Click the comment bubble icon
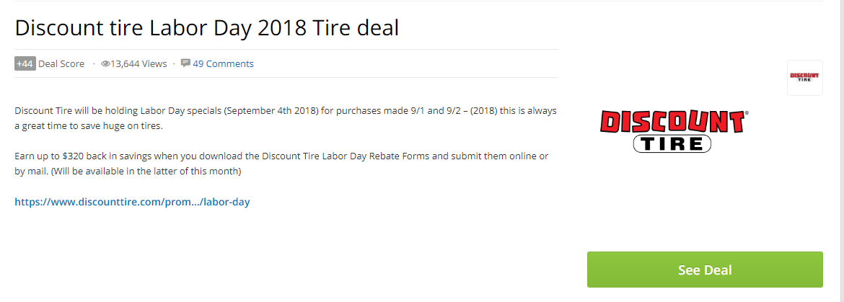The image size is (844, 302). coord(185,63)
